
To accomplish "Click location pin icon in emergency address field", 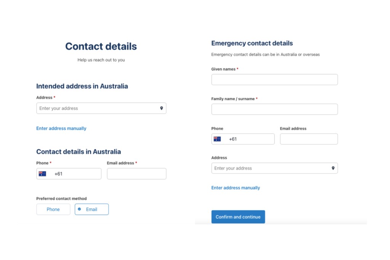I will click(333, 168).
